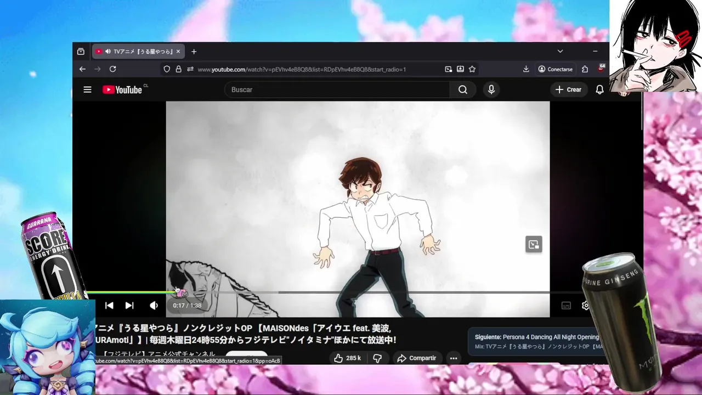Click the red extension icon with badge
702x395 pixels.
click(x=601, y=69)
